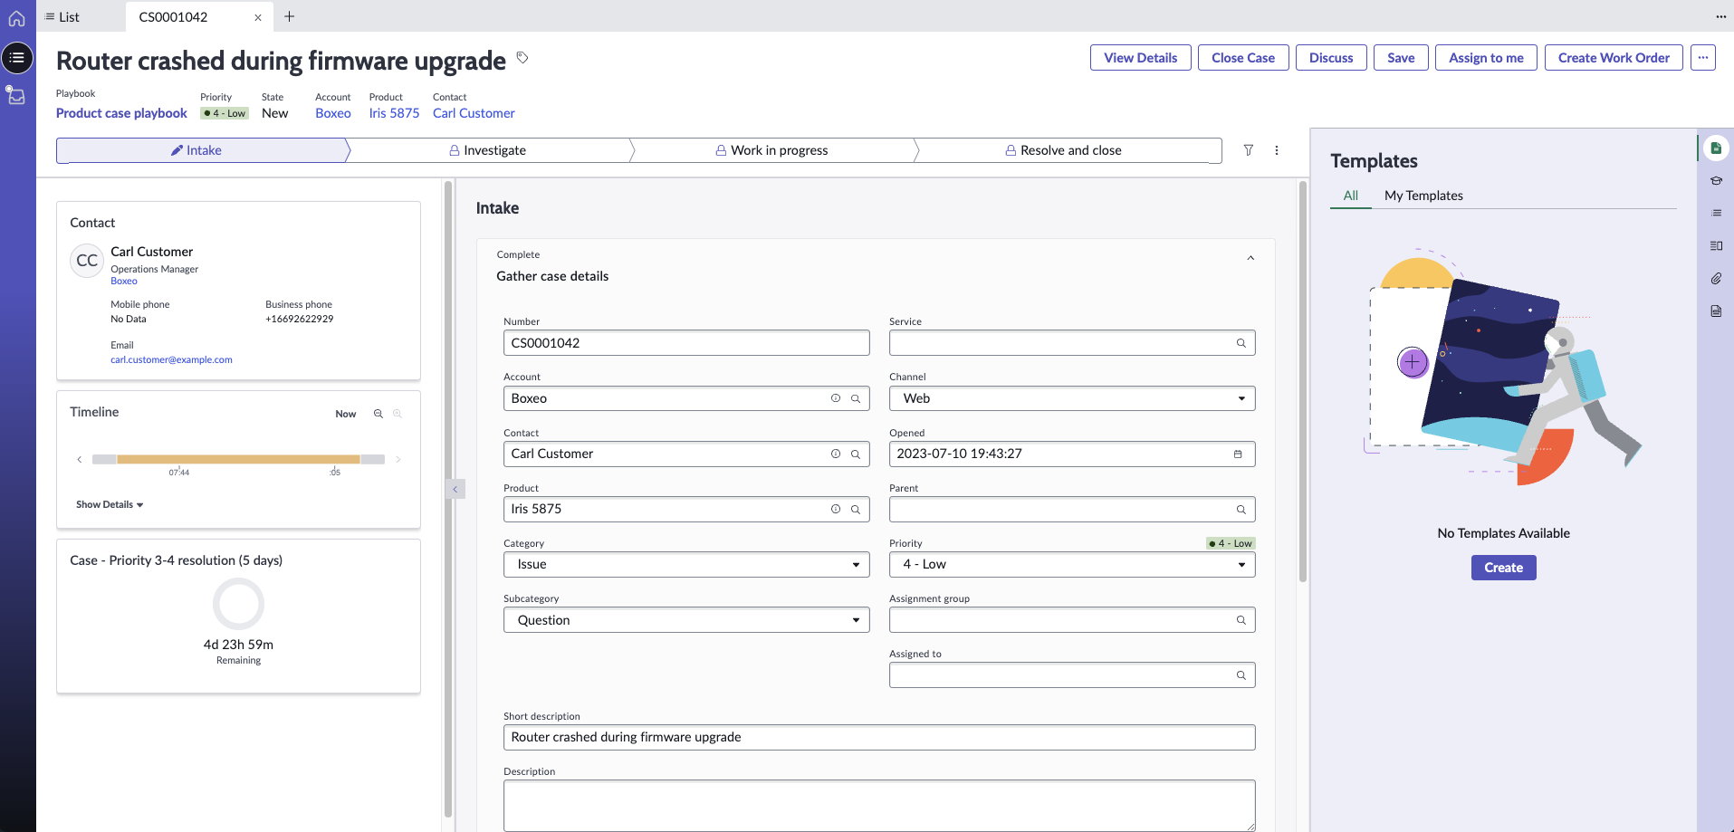The width and height of the screenshot is (1734, 832).
Task: Open playbook stage options kebab menu
Action: tap(1277, 150)
